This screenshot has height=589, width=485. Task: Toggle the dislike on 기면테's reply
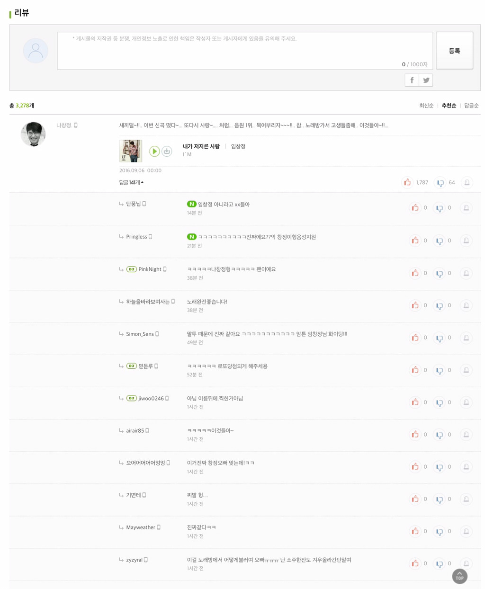440,499
